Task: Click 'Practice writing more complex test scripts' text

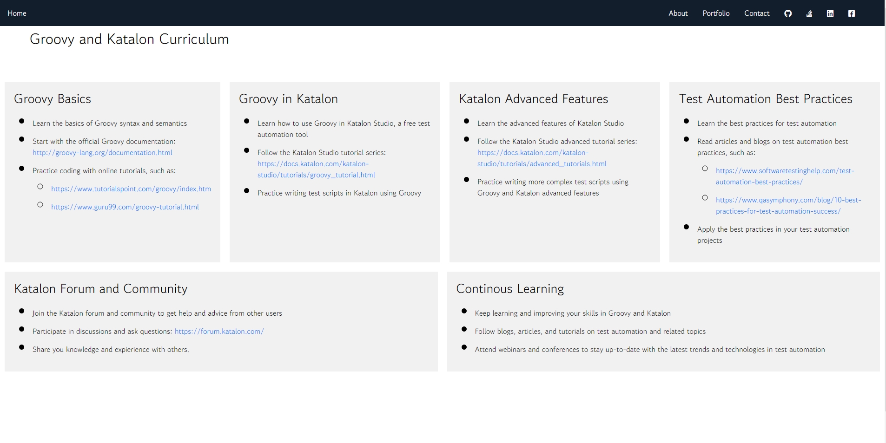Action: click(553, 187)
